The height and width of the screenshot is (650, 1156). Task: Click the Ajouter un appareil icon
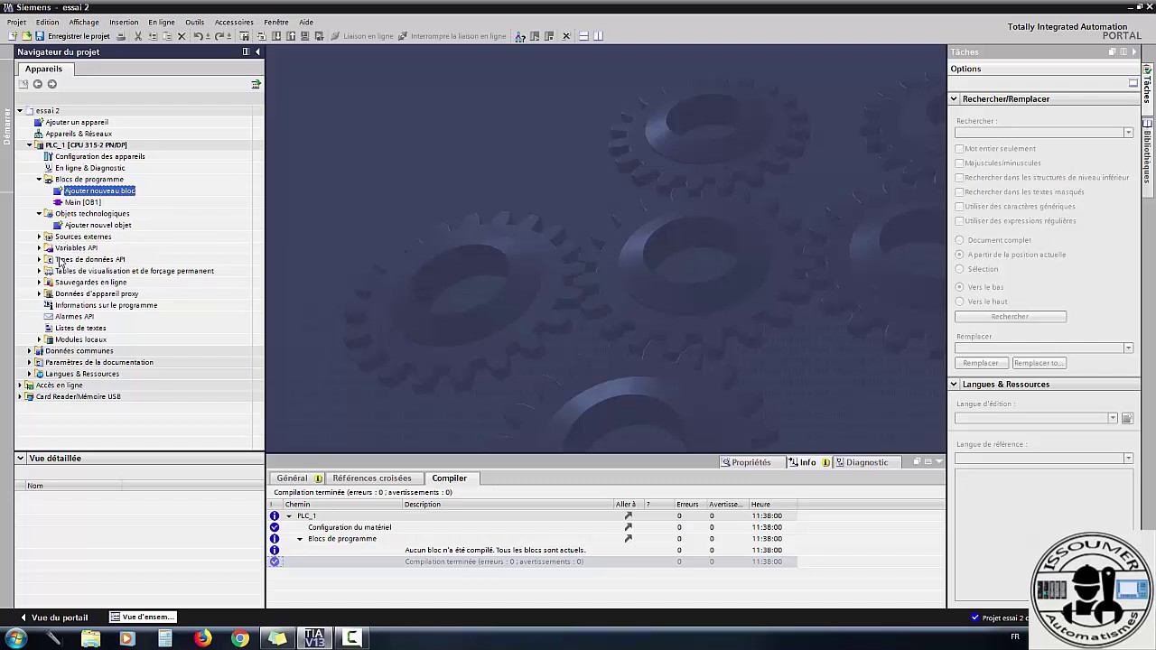(39, 122)
